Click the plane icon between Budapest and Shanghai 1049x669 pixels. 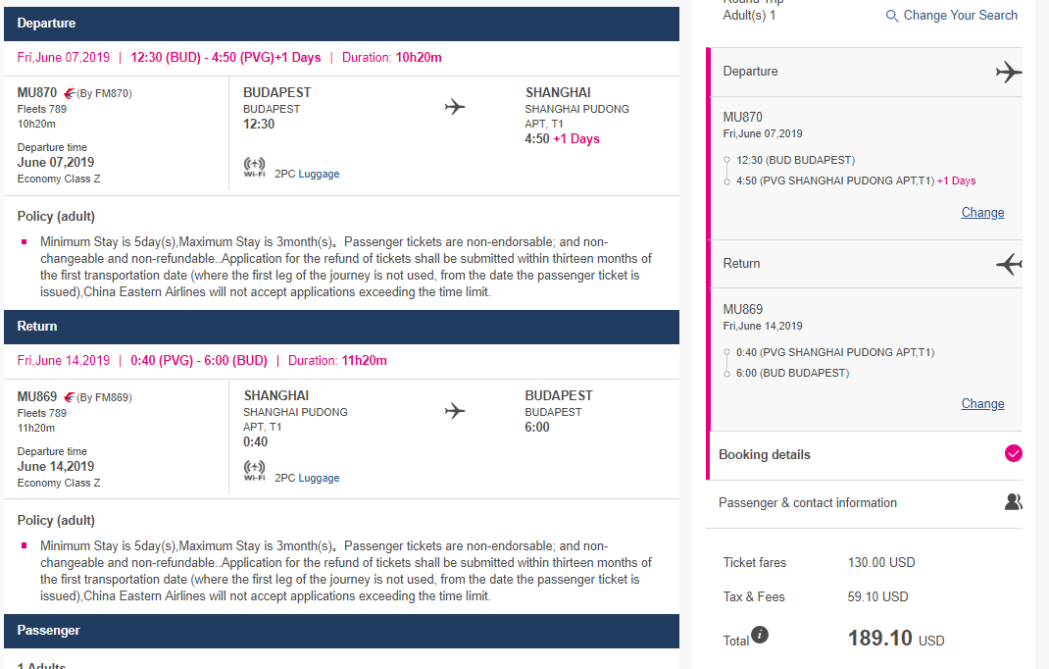pyautogui.click(x=454, y=106)
